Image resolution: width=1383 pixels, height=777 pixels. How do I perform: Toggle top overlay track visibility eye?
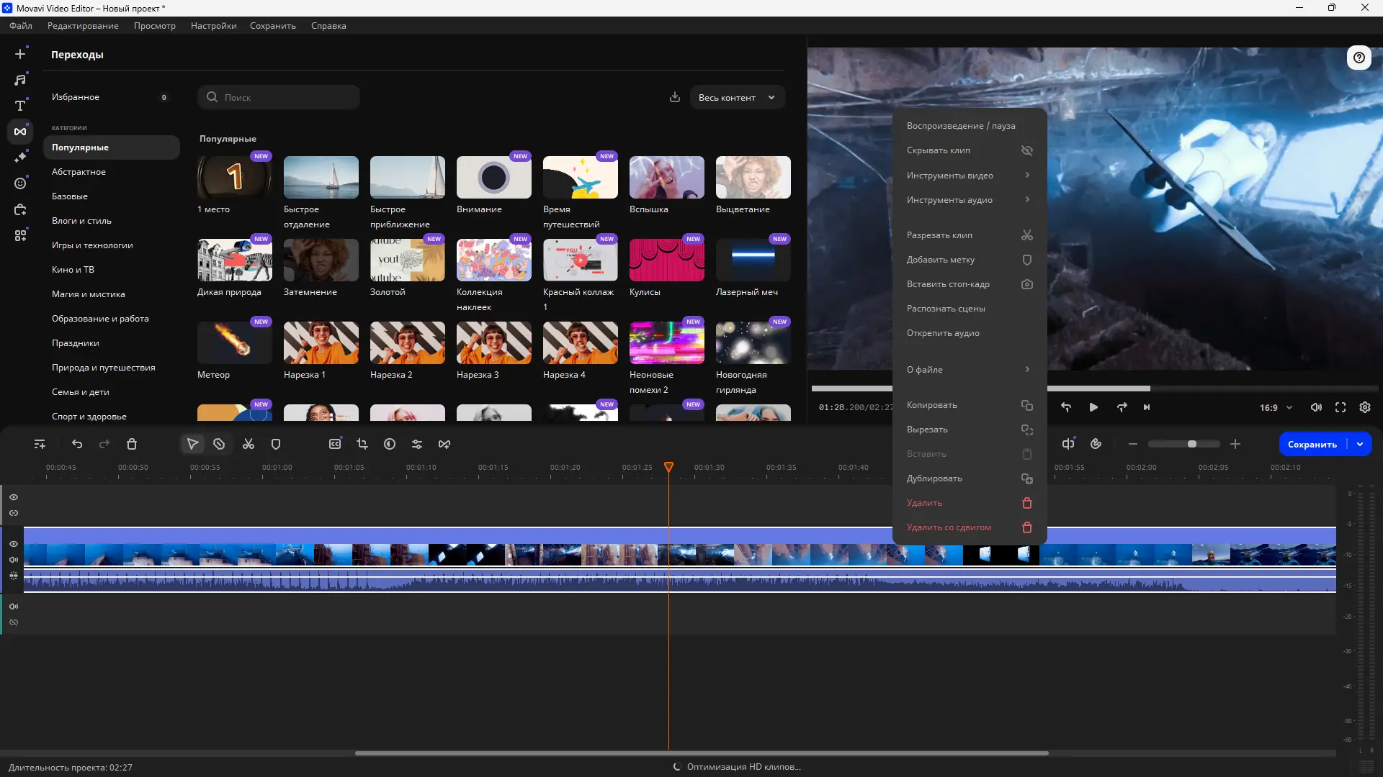coord(14,497)
